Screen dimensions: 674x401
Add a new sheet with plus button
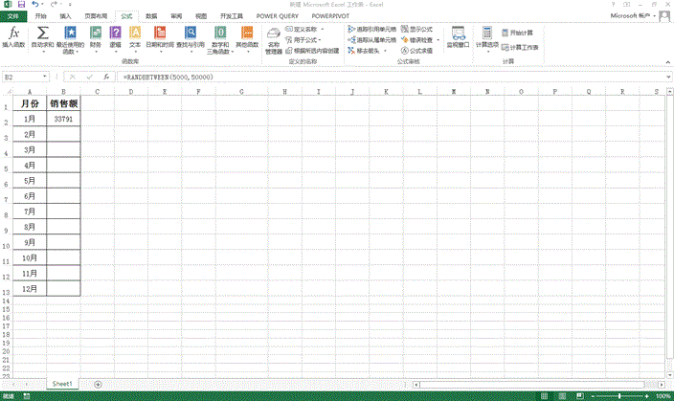coord(99,383)
